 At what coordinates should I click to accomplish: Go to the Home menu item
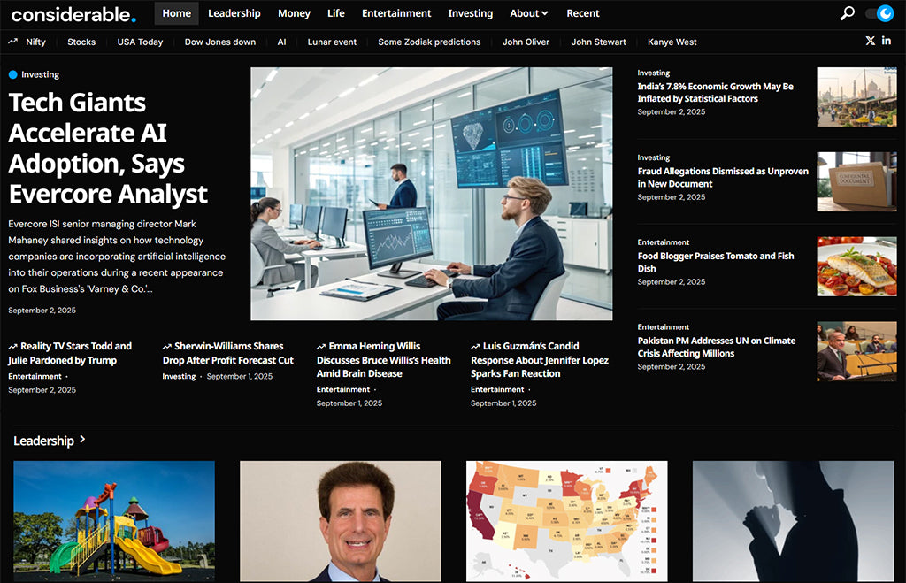point(176,13)
